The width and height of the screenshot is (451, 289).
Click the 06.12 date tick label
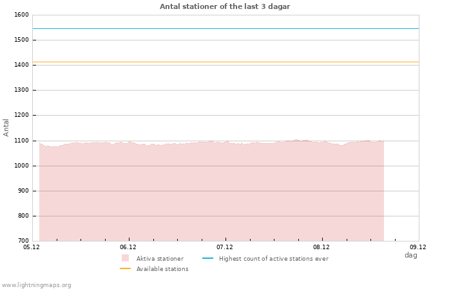128,247
